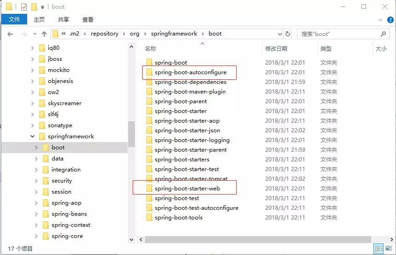Select the spring-context folder in tree
The width and height of the screenshot is (396, 255).
pyautogui.click(x=71, y=225)
